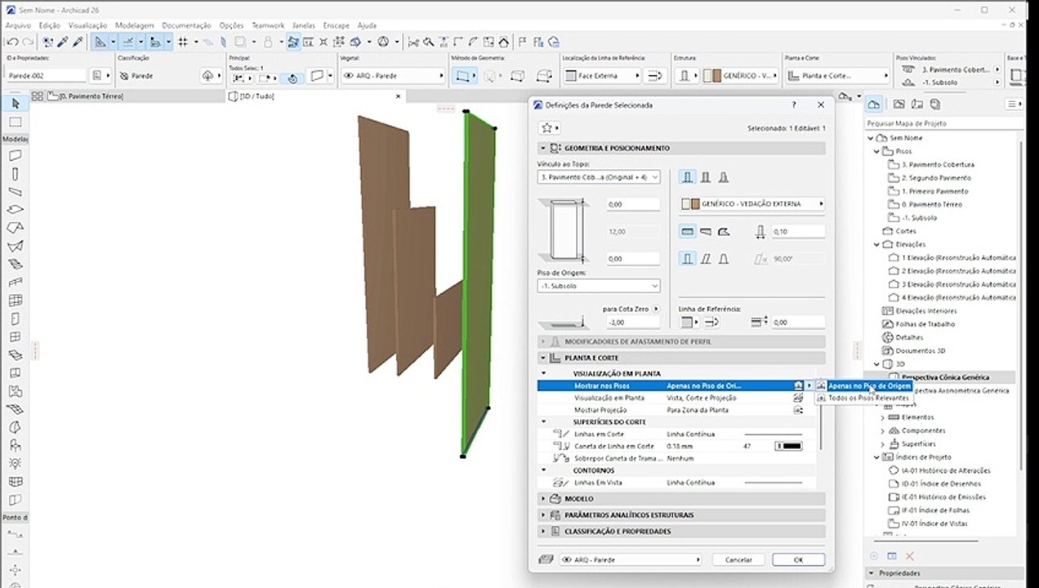1039x588 pixels.
Task: Click the Visualização em Planta row icon
Action: click(798, 398)
